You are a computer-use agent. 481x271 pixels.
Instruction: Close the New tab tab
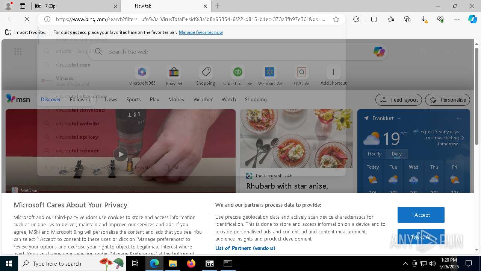pyautogui.click(x=205, y=6)
